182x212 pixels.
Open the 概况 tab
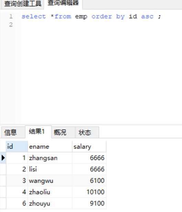coord(63,132)
